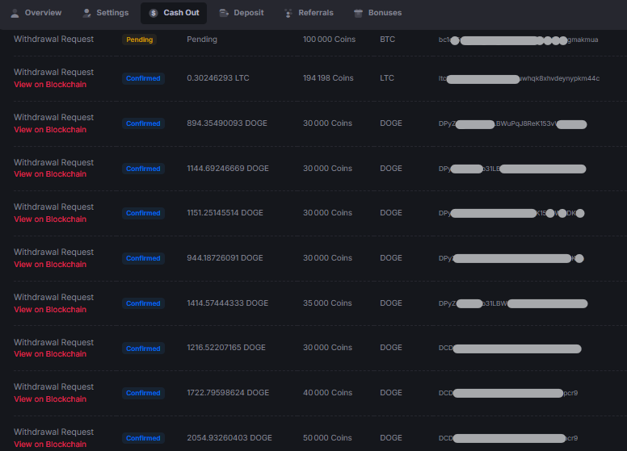View the 1151.25145514 DOGE withdrawal on blockchain

coord(50,219)
